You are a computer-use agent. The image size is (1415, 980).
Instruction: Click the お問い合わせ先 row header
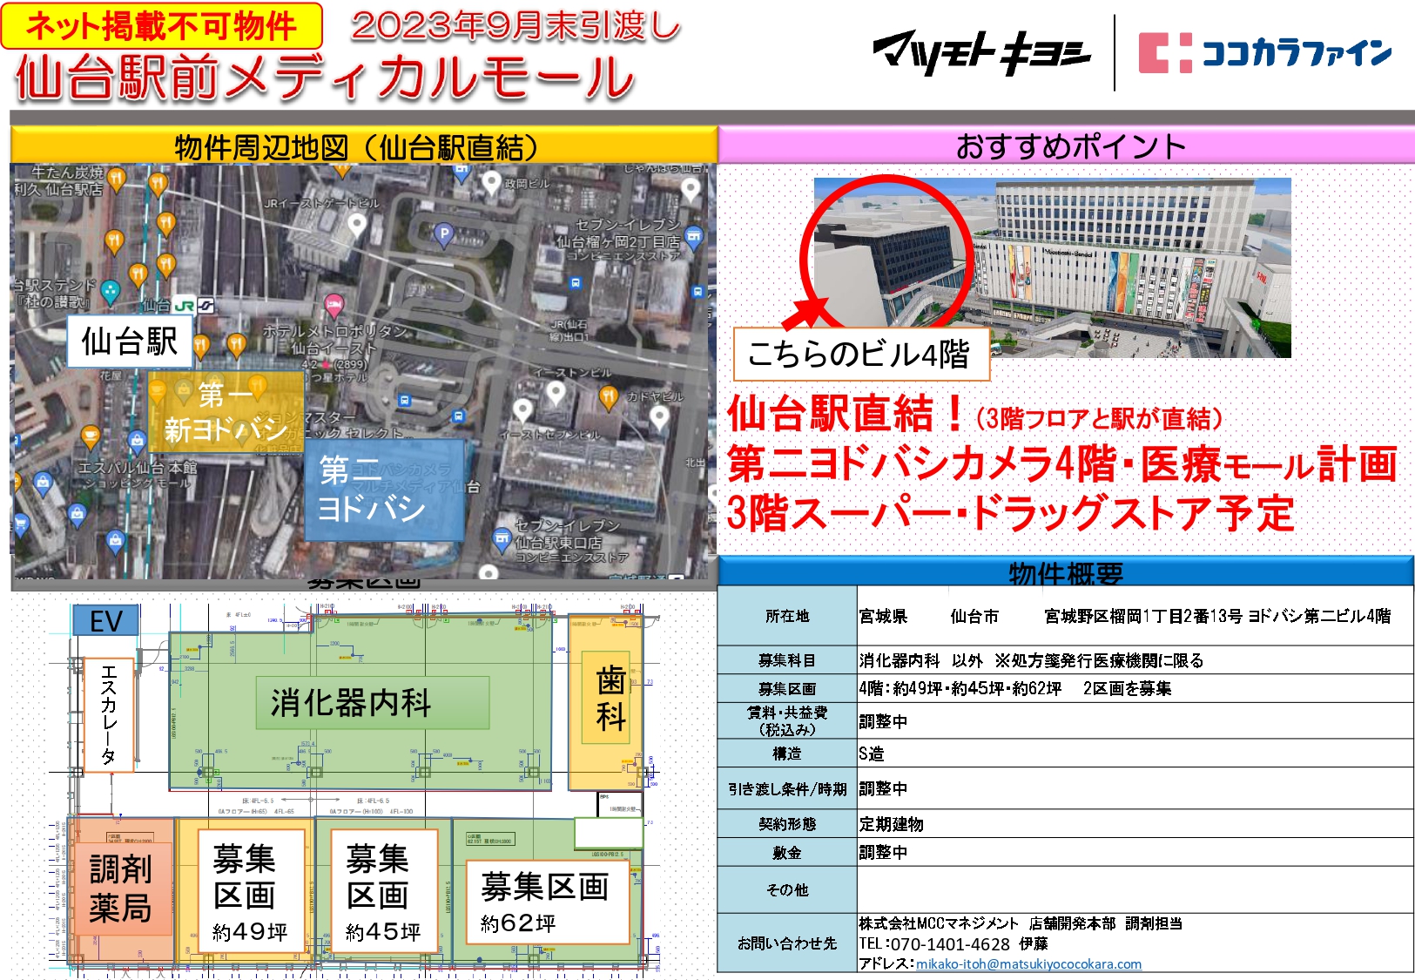pyautogui.click(x=787, y=943)
